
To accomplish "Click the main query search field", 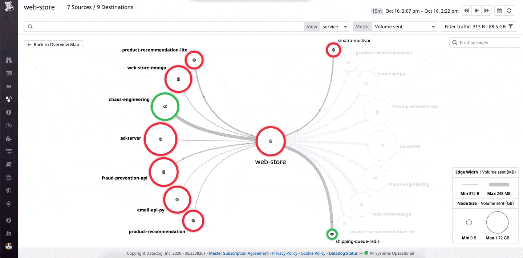I will click(163, 27).
